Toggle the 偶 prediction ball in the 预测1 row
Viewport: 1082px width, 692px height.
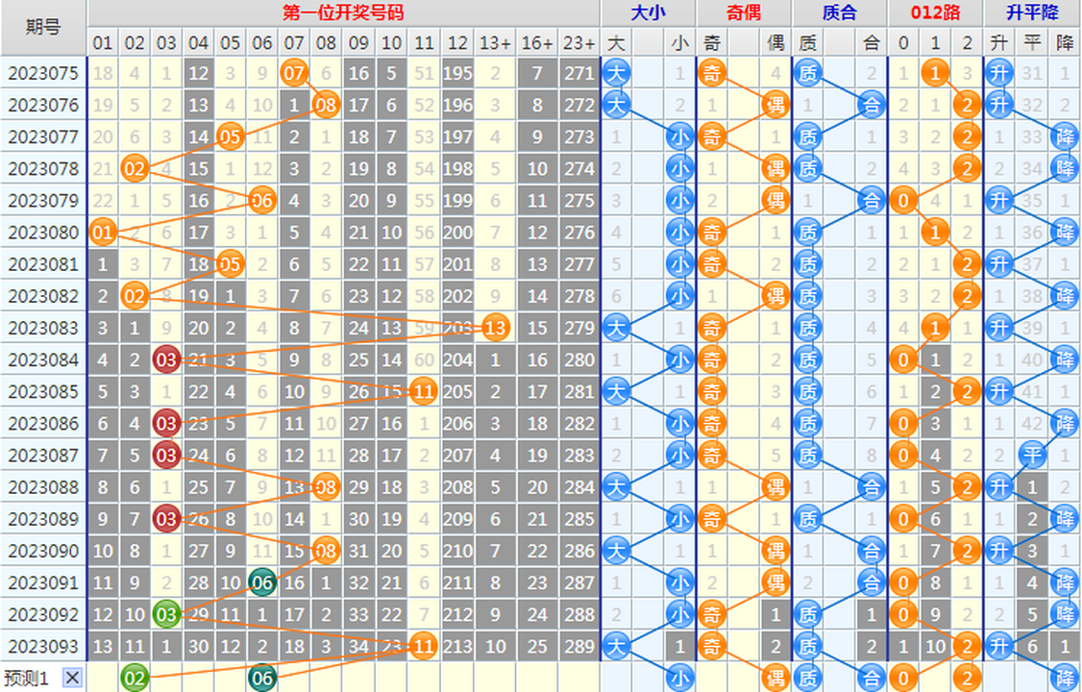(x=775, y=678)
